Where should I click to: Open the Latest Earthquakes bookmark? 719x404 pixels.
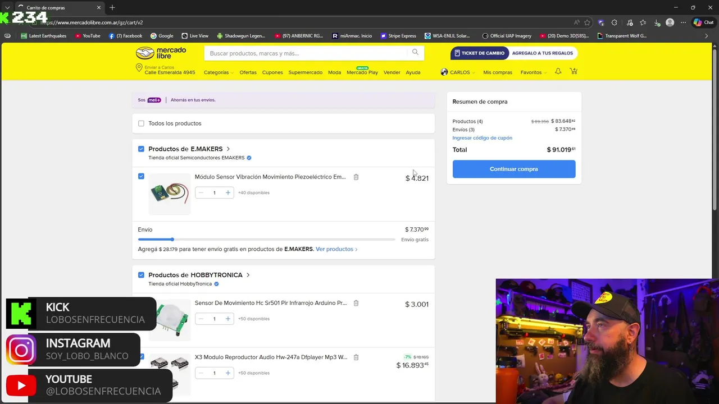point(43,36)
